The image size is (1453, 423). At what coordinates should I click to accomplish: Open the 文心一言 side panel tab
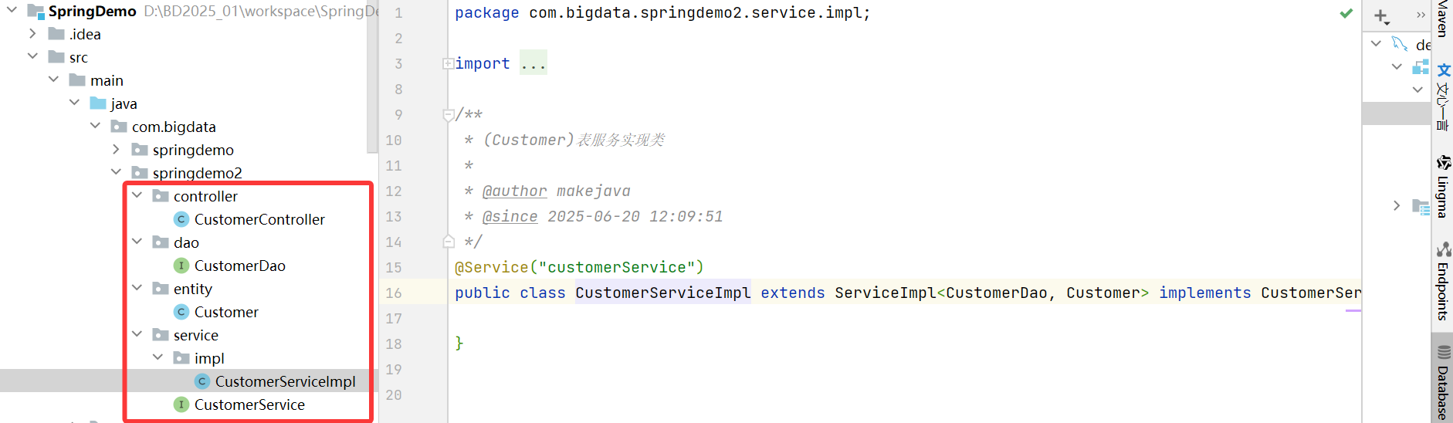1442,98
